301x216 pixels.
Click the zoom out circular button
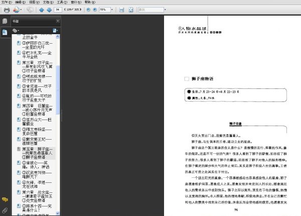(88, 10)
